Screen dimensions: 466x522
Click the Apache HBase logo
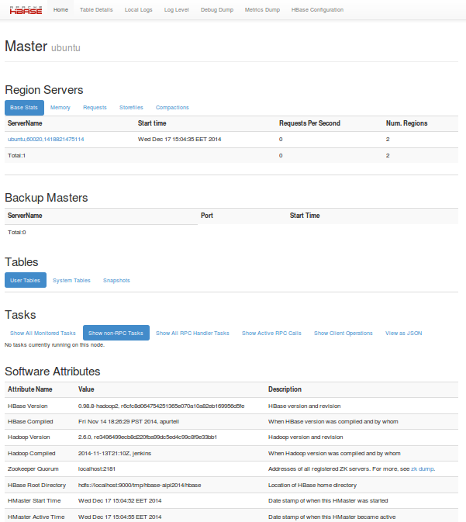point(26,10)
